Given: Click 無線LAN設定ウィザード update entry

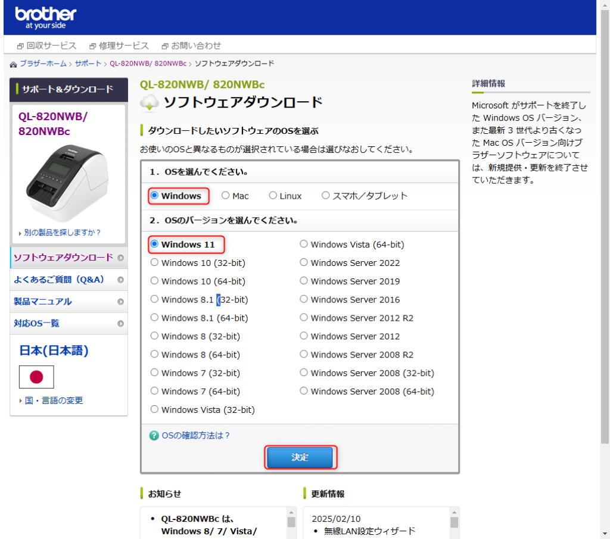Looking at the screenshot, I should (369, 531).
